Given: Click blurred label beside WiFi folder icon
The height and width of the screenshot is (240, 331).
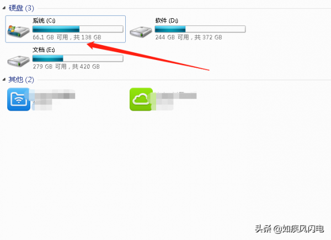Looking at the screenshot, I should [54, 100].
